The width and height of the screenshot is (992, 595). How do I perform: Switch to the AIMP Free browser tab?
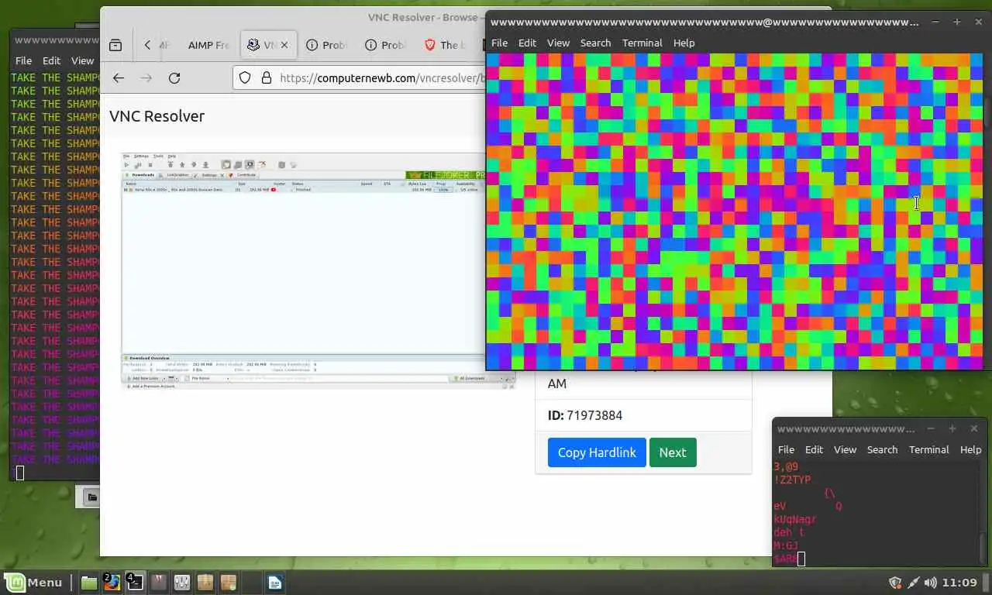(x=208, y=45)
